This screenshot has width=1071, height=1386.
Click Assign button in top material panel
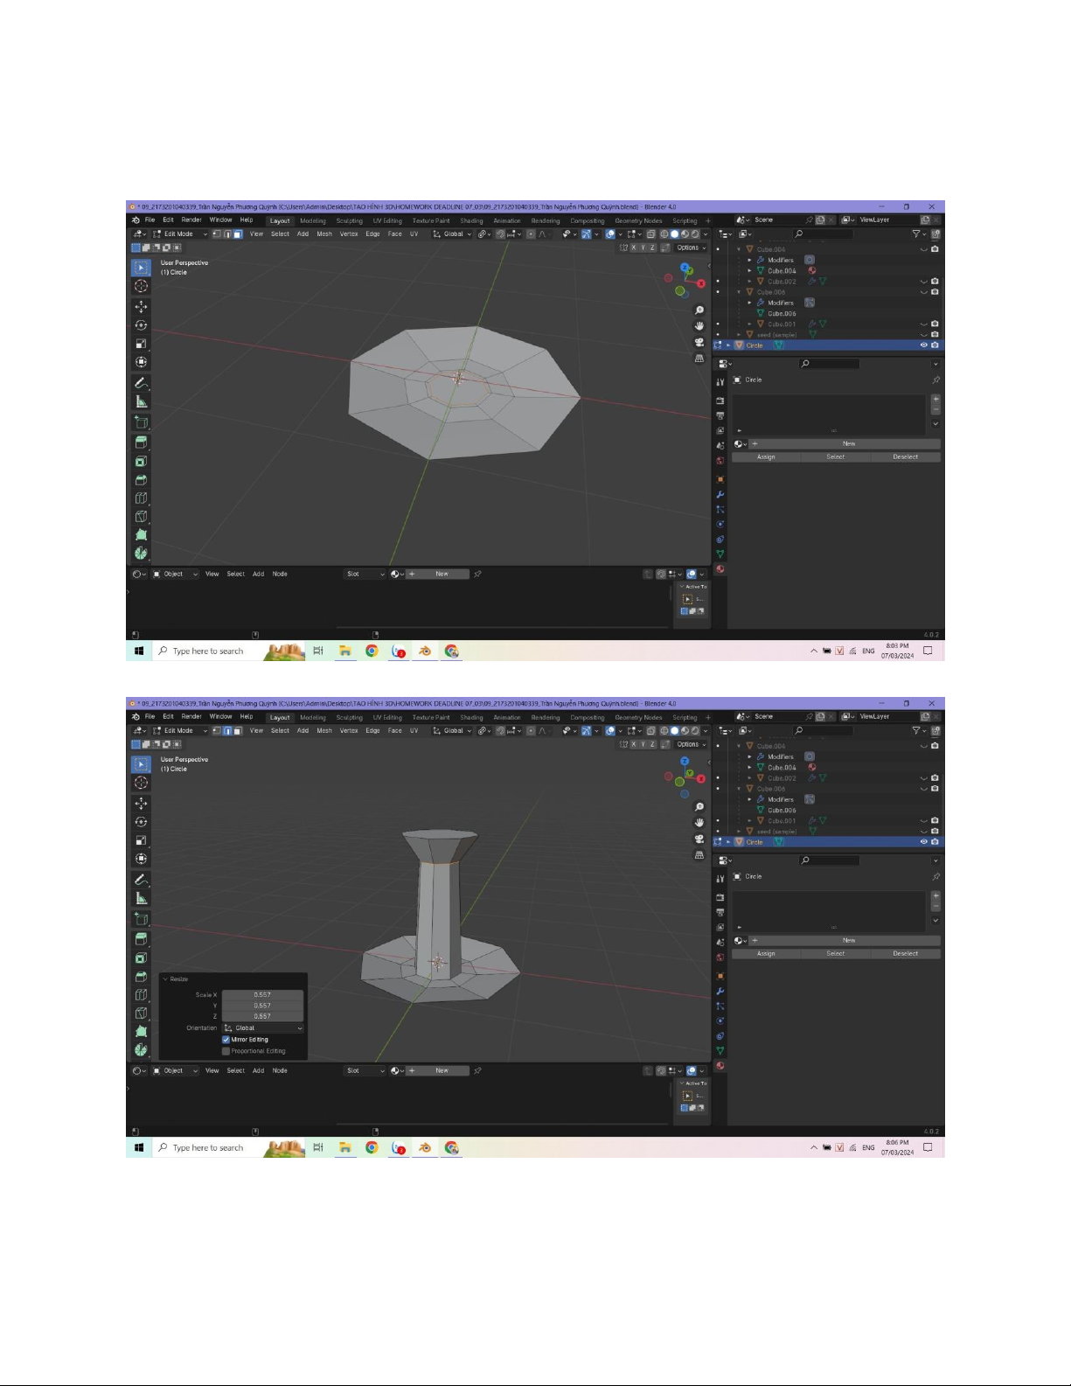[x=766, y=457]
